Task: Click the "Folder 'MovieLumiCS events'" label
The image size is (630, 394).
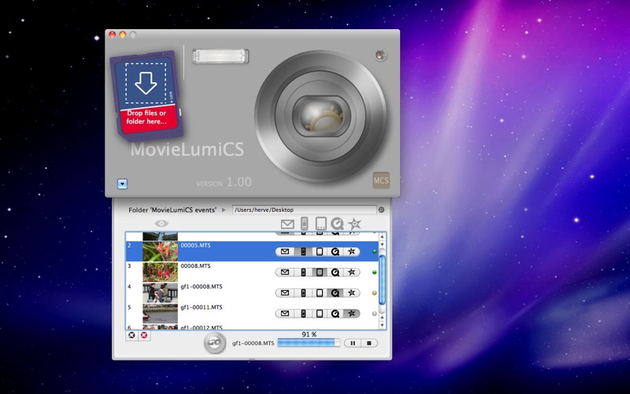Action: (x=172, y=210)
